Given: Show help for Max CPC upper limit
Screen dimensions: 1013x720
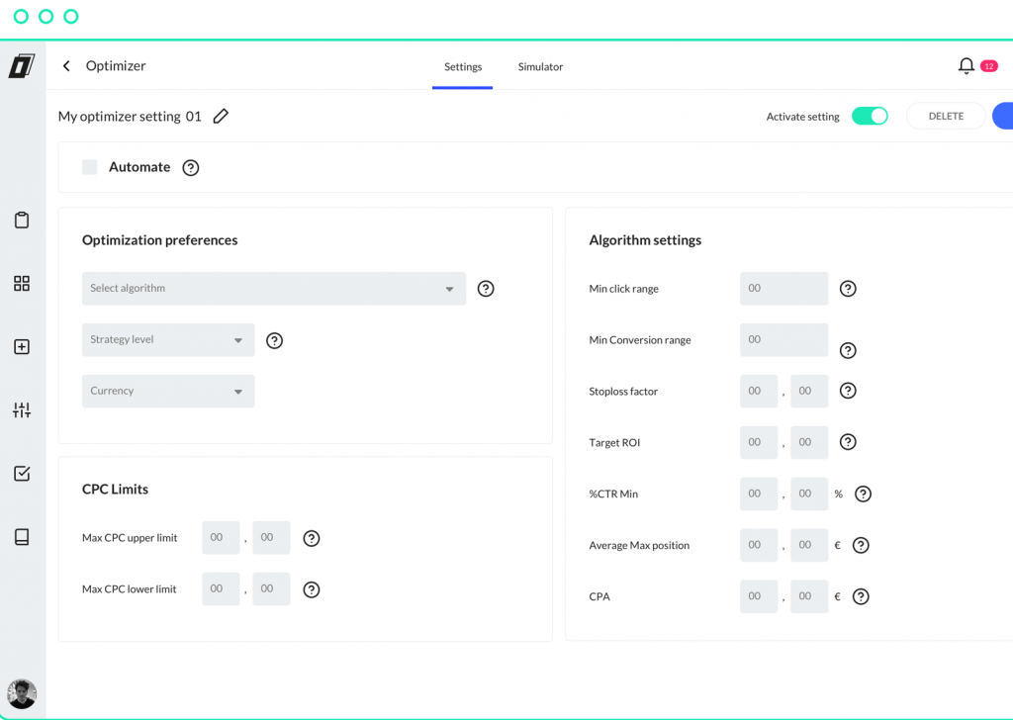Looking at the screenshot, I should pyautogui.click(x=312, y=538).
